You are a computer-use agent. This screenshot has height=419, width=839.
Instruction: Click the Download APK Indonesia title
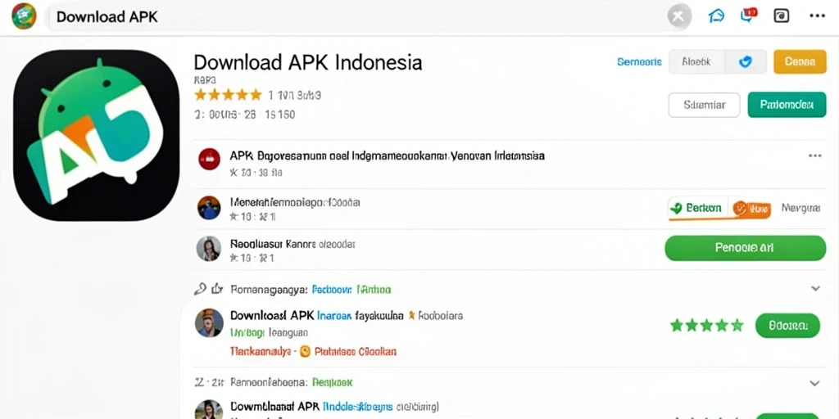pos(308,62)
